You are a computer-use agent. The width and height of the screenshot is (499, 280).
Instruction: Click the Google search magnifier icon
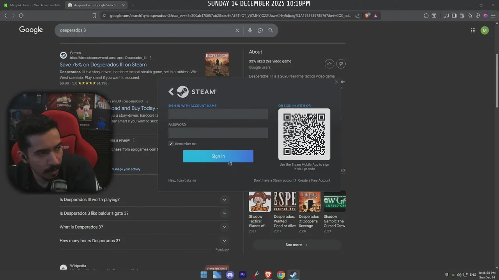pyautogui.click(x=271, y=30)
